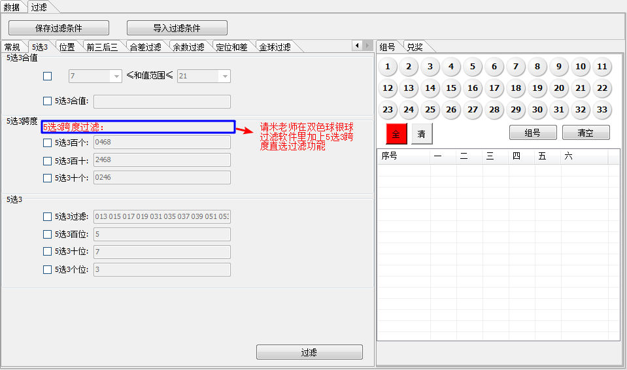Open the 定位和差 tab
Screen dimensions: 627x370
click(232, 47)
